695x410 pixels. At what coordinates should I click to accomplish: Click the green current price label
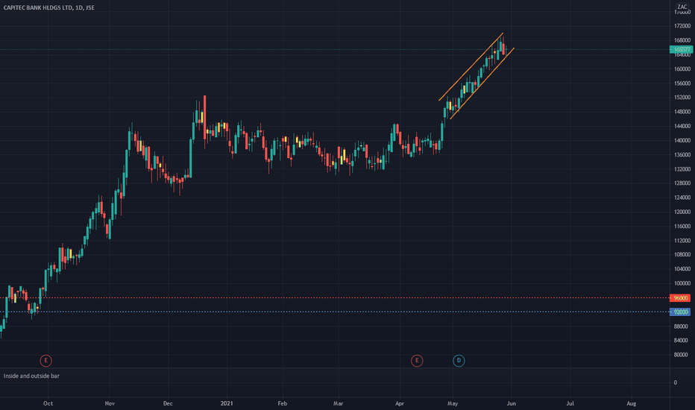[681, 49]
